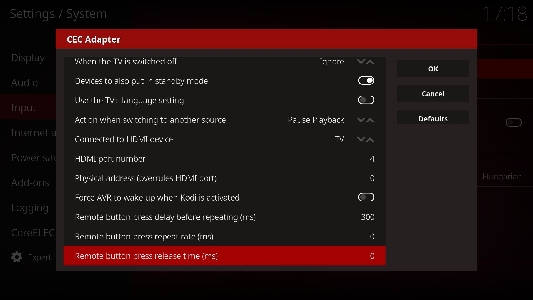Click down arrow for Connected to HDMI device

coord(361,139)
